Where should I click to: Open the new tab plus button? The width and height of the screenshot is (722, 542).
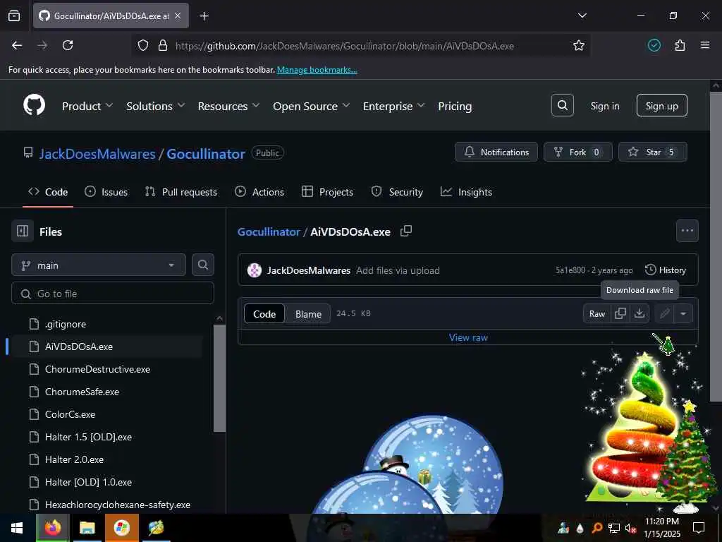204,16
